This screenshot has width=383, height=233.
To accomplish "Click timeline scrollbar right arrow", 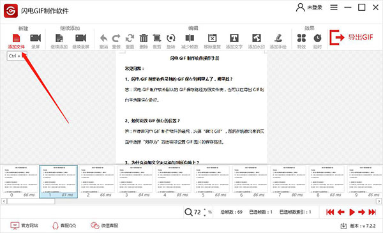I will pyautogui.click(x=379, y=201).
